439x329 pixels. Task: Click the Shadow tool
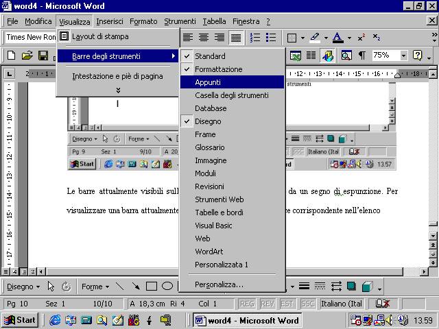(x=352, y=287)
